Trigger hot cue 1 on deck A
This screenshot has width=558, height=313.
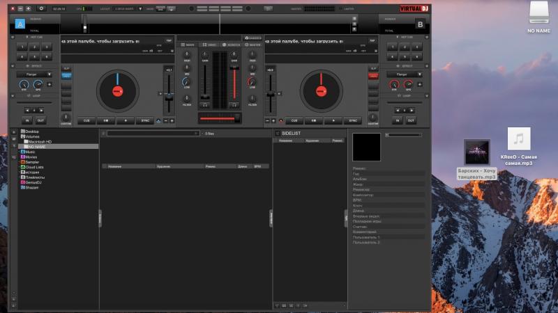tap(22, 47)
